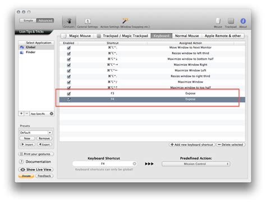Click Export presets button
The width and height of the screenshot is (266, 203).
pyautogui.click(x=44, y=145)
